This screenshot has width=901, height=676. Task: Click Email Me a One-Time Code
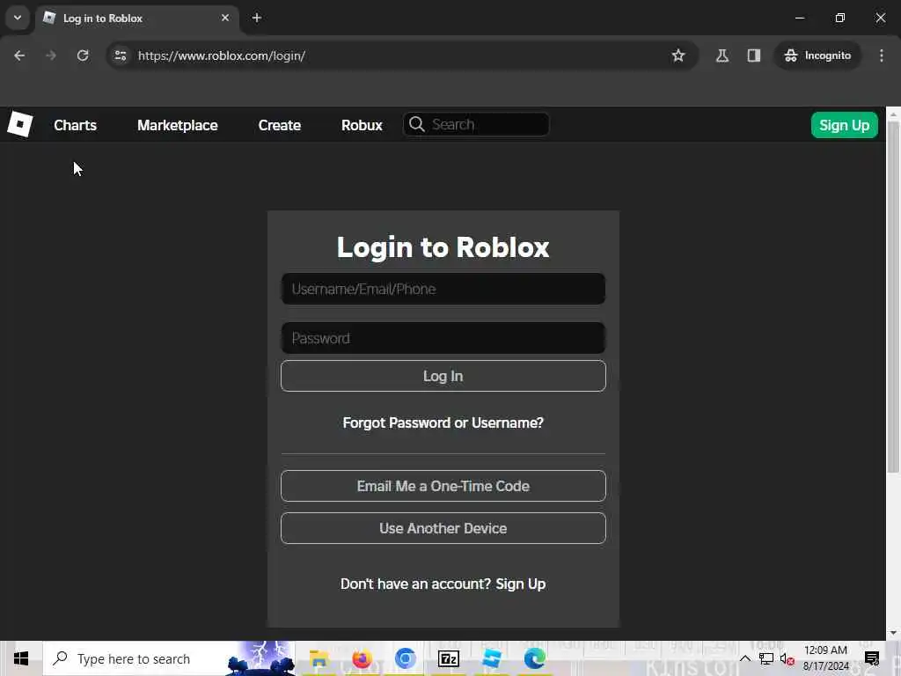[x=443, y=486]
